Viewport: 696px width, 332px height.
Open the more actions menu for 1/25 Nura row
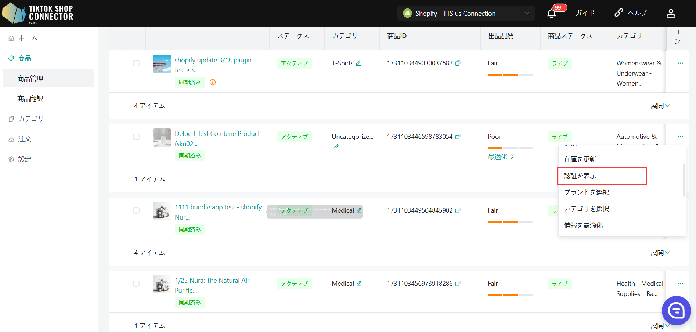(x=680, y=284)
